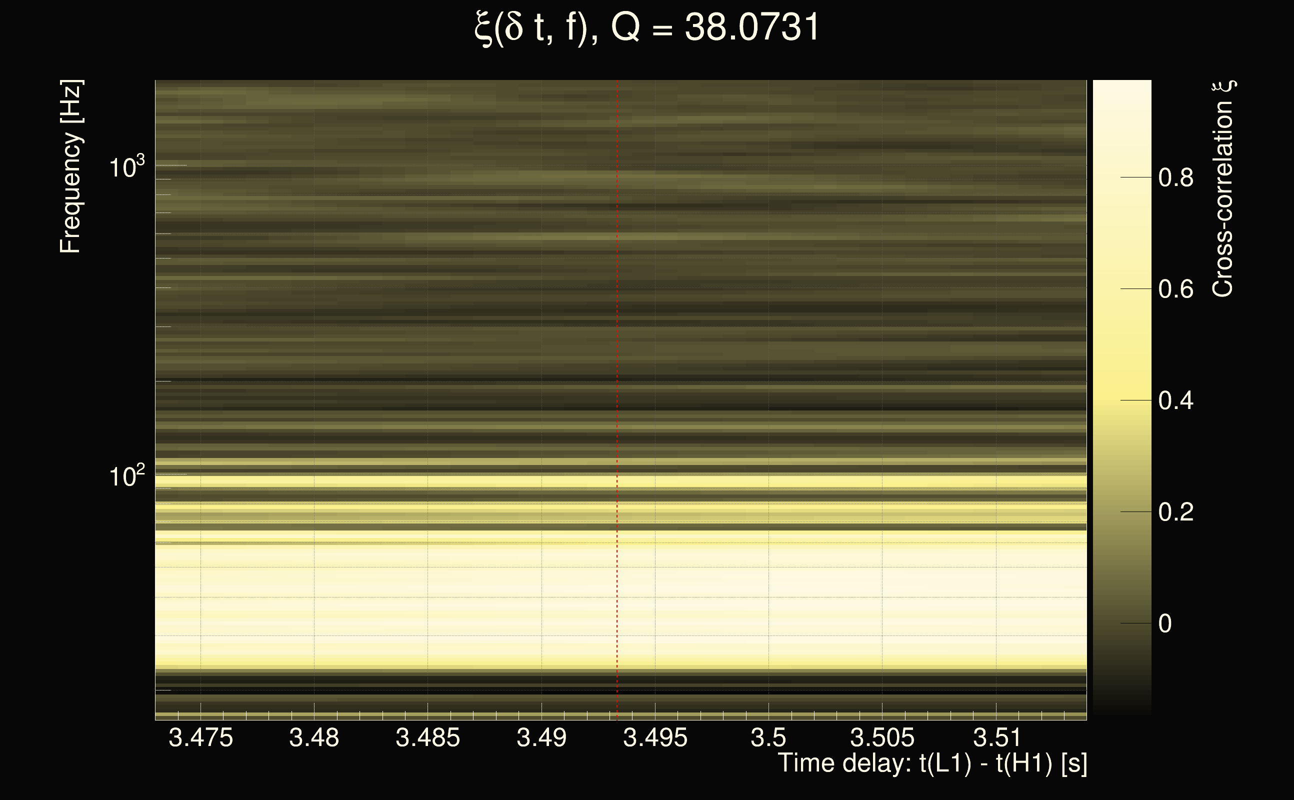Click the 3.48 time delay tick label

coord(313,737)
